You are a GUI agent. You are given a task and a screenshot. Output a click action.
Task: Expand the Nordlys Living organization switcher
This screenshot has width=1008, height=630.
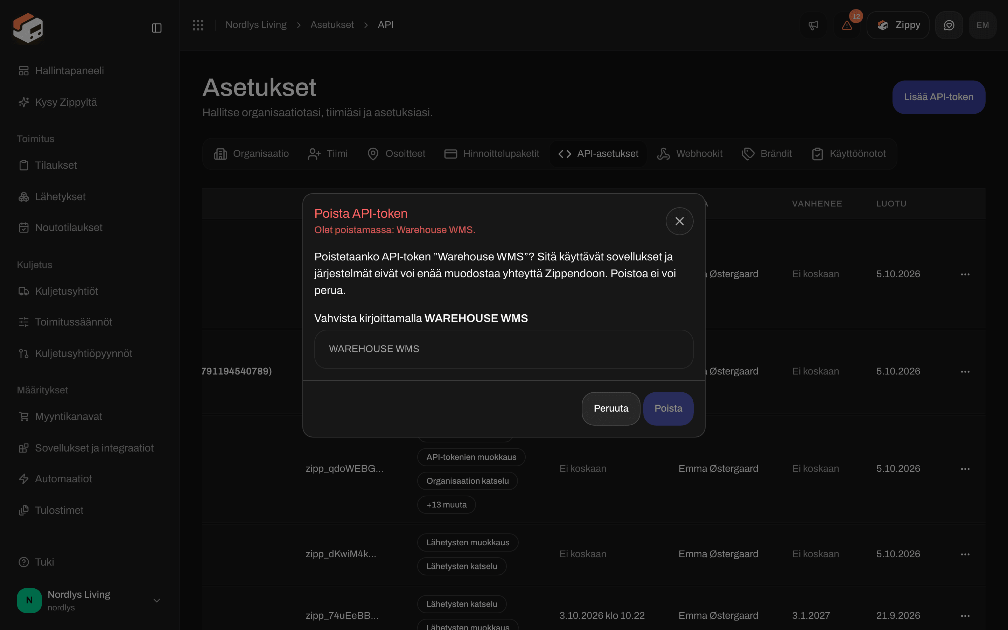point(89,600)
